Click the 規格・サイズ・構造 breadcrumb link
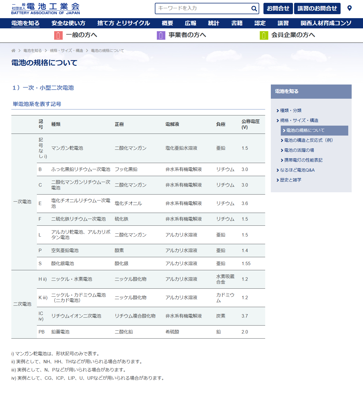Image resolution: width=363 pixels, height=397 pixels. pyautogui.click(x=67, y=50)
